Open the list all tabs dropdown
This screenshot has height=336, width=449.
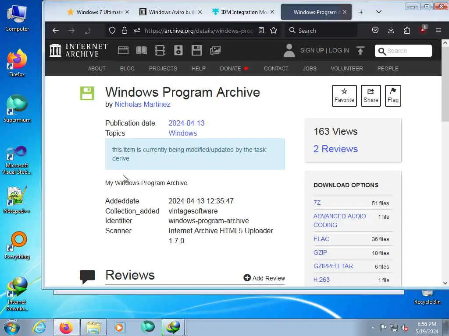378,12
